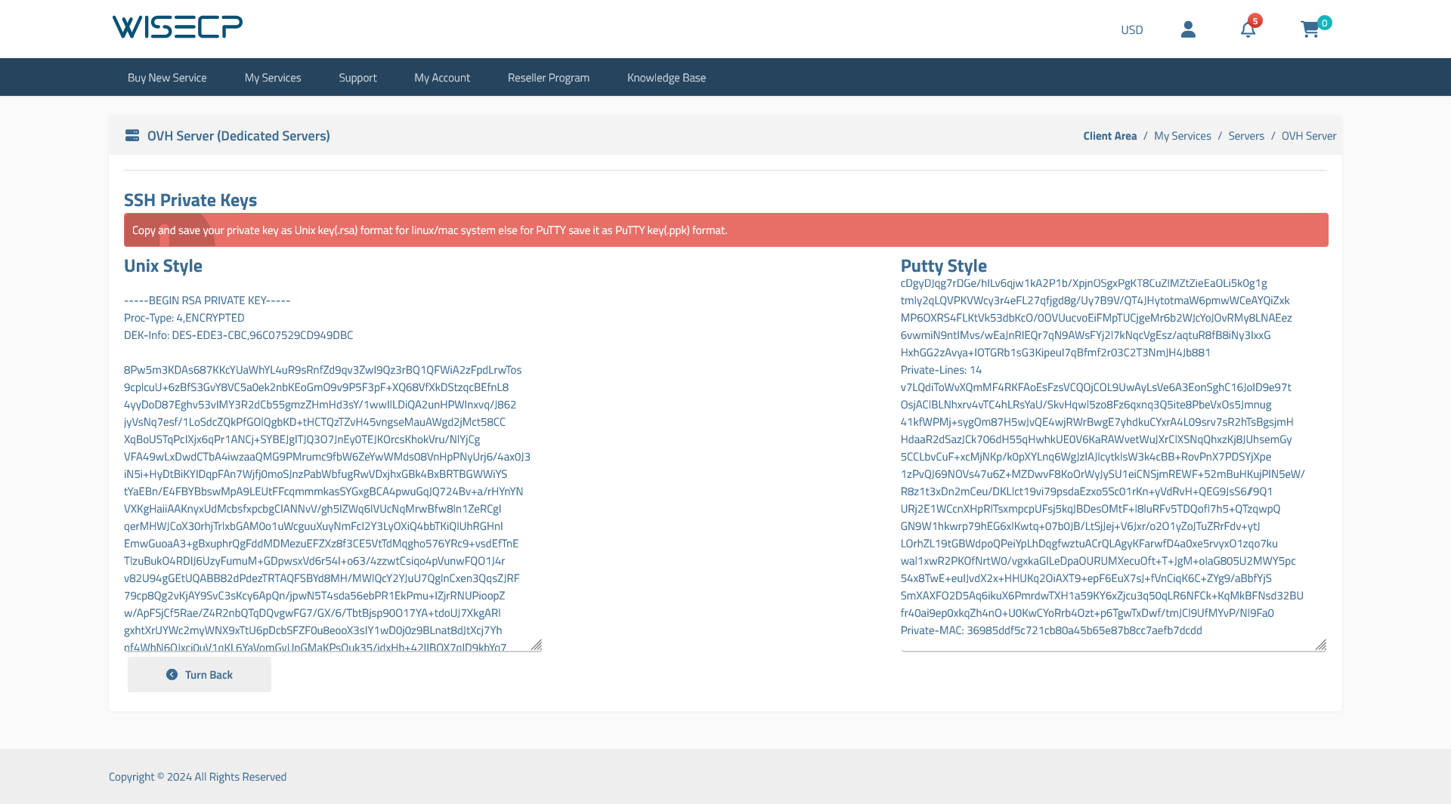Click the Putty Style heading
The height and width of the screenshot is (804, 1451).
[x=944, y=266]
